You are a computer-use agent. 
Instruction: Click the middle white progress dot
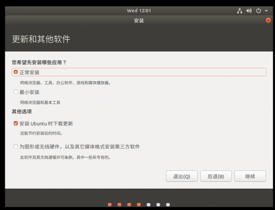coord(158,204)
